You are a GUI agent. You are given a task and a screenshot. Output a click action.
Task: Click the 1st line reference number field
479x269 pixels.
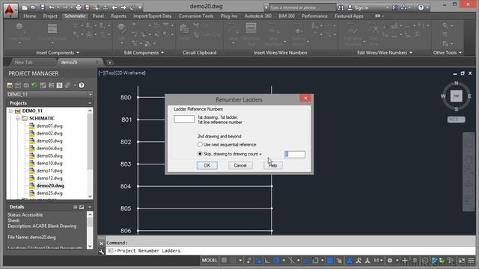click(x=184, y=119)
